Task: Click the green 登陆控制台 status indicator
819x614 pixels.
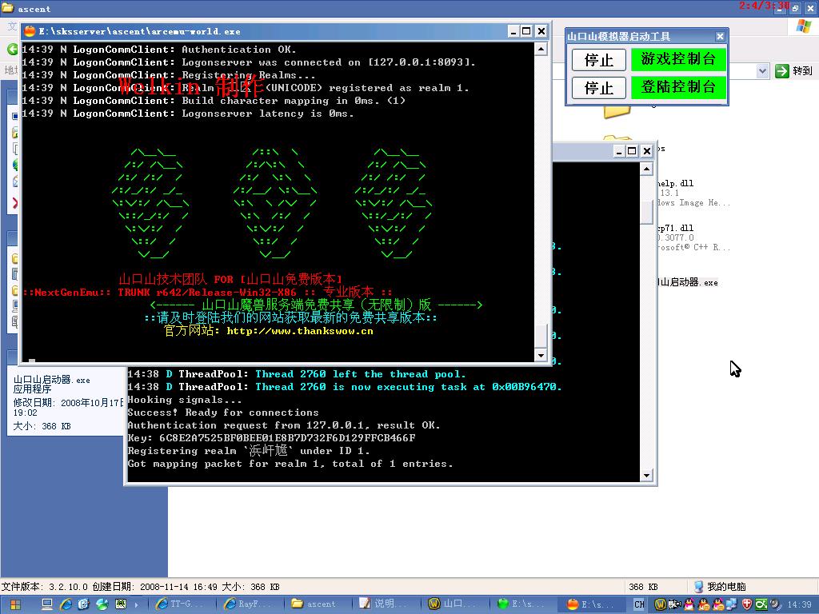Action: (678, 86)
